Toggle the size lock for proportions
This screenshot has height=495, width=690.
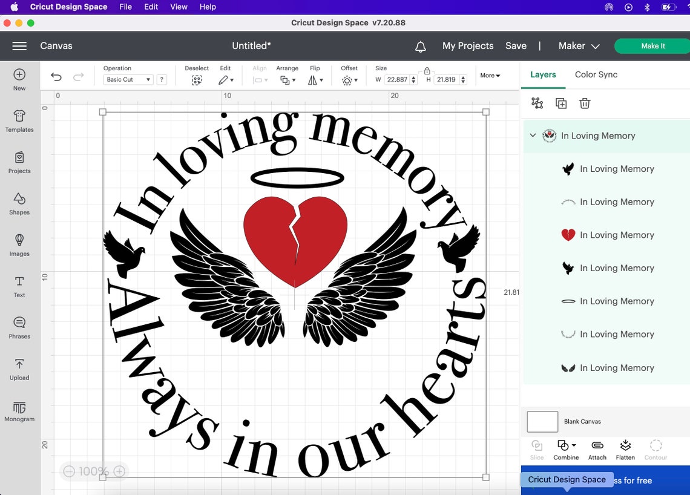427,71
